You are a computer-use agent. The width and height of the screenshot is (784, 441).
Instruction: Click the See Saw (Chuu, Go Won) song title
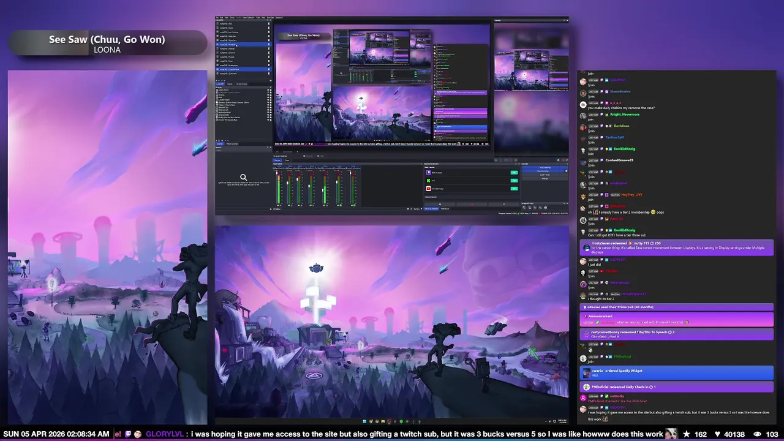coord(107,39)
